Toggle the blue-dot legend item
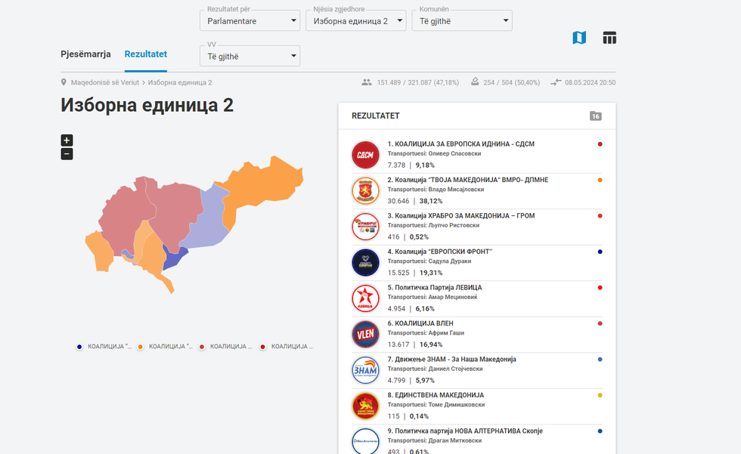The height and width of the screenshot is (454, 741). [105, 347]
